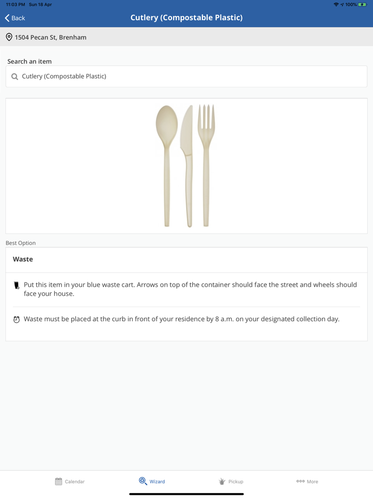Viewport: 373px width, 498px height.
Task: Tap the curb collection time instruction
Action: click(x=182, y=319)
